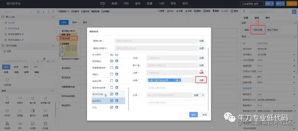Collapse the 默认分组 tree group

[x=53, y=17]
